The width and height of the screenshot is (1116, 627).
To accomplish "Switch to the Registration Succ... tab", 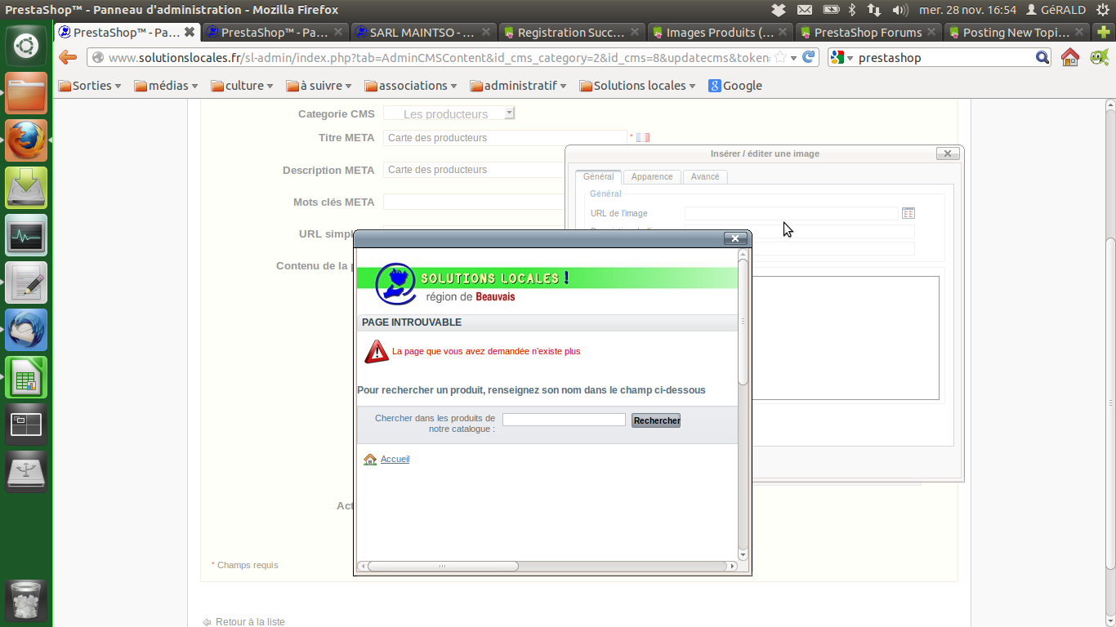I will 571,33.
